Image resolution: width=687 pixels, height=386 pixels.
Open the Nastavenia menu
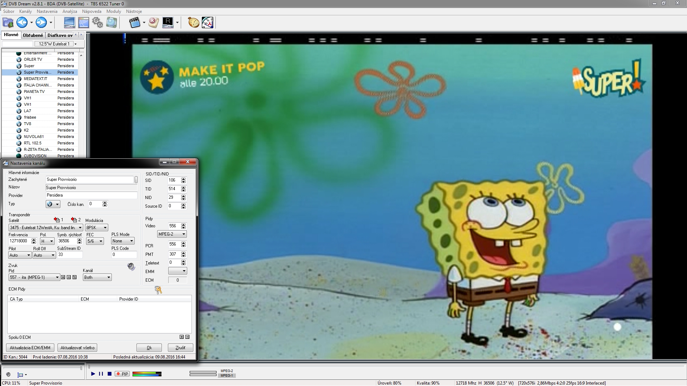[47, 11]
